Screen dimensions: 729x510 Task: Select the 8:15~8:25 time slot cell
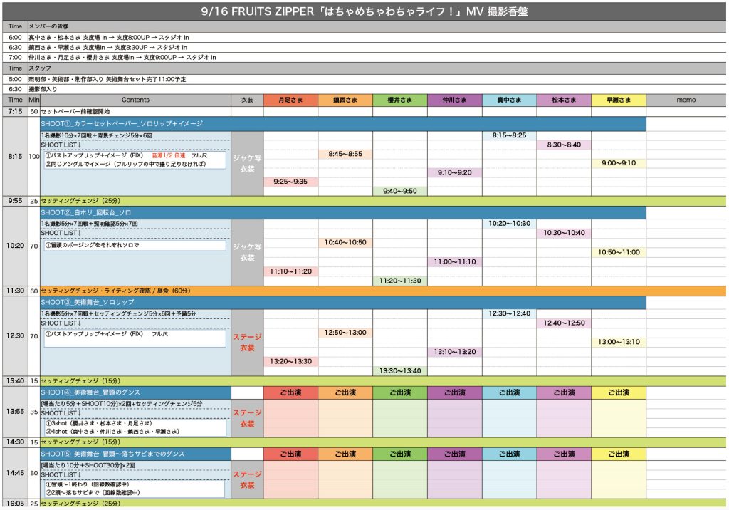(x=509, y=135)
